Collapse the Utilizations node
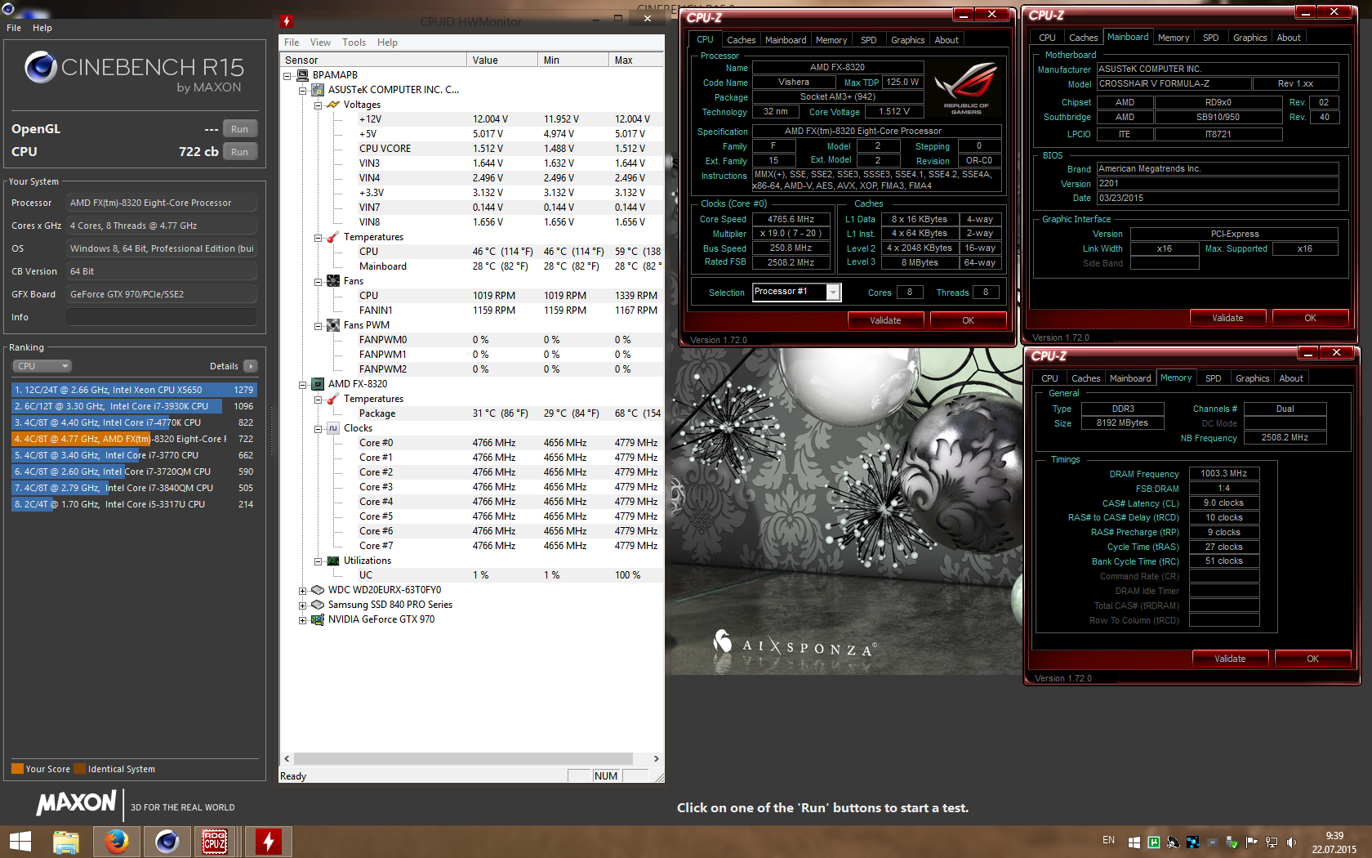The image size is (1372, 858). 318,561
